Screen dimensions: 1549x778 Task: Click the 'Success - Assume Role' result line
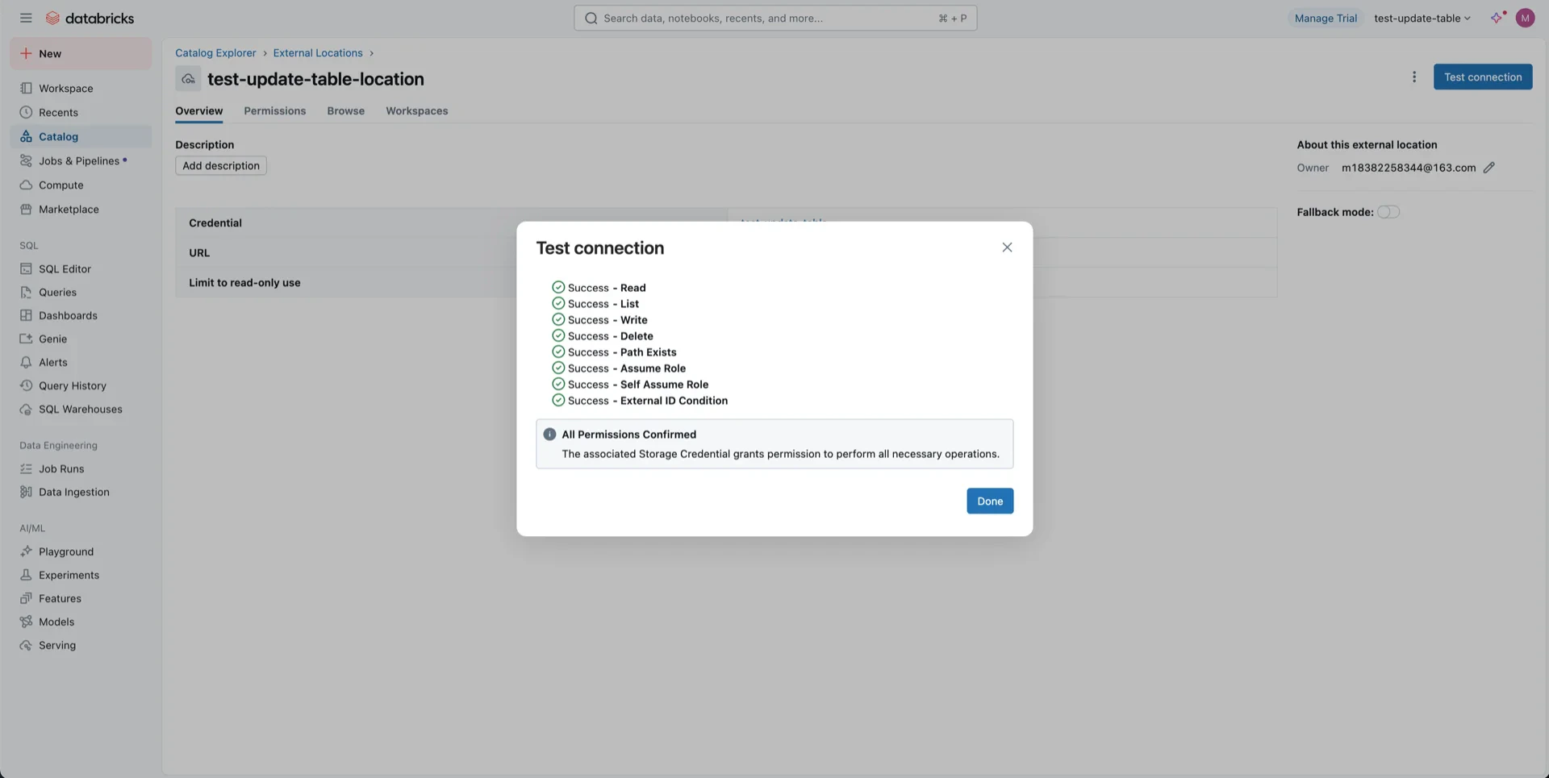[x=619, y=368]
